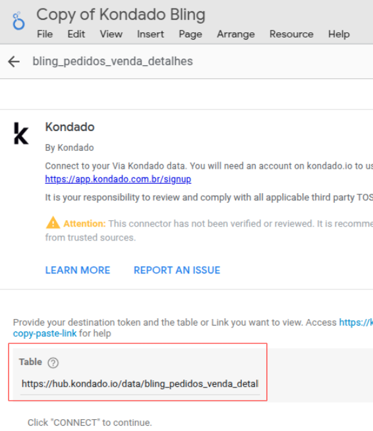Click the Looker Studio logo icon

point(18,20)
